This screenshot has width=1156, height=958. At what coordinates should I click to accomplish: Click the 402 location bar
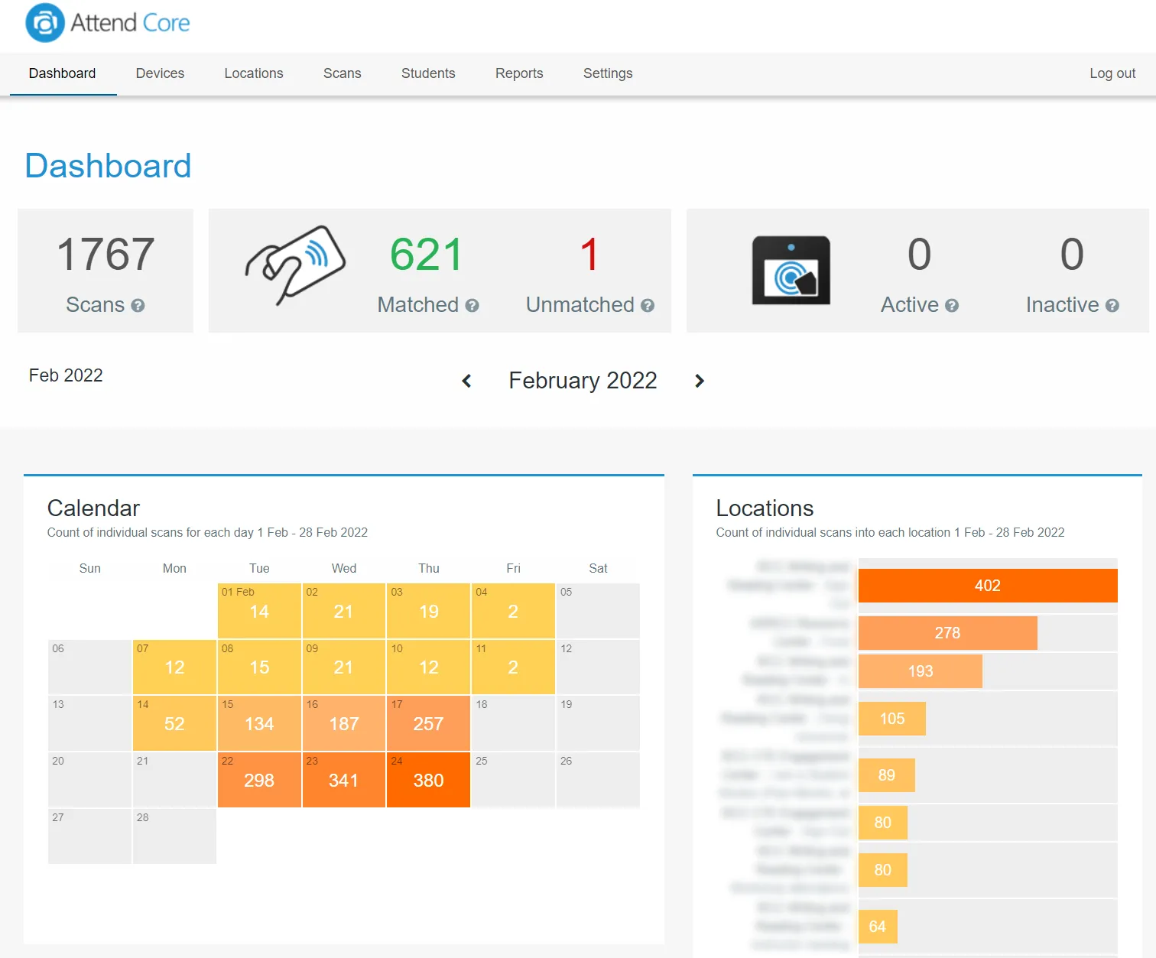pos(988,586)
